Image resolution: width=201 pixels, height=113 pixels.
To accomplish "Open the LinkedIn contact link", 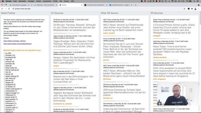I will [x=18, y=44].
